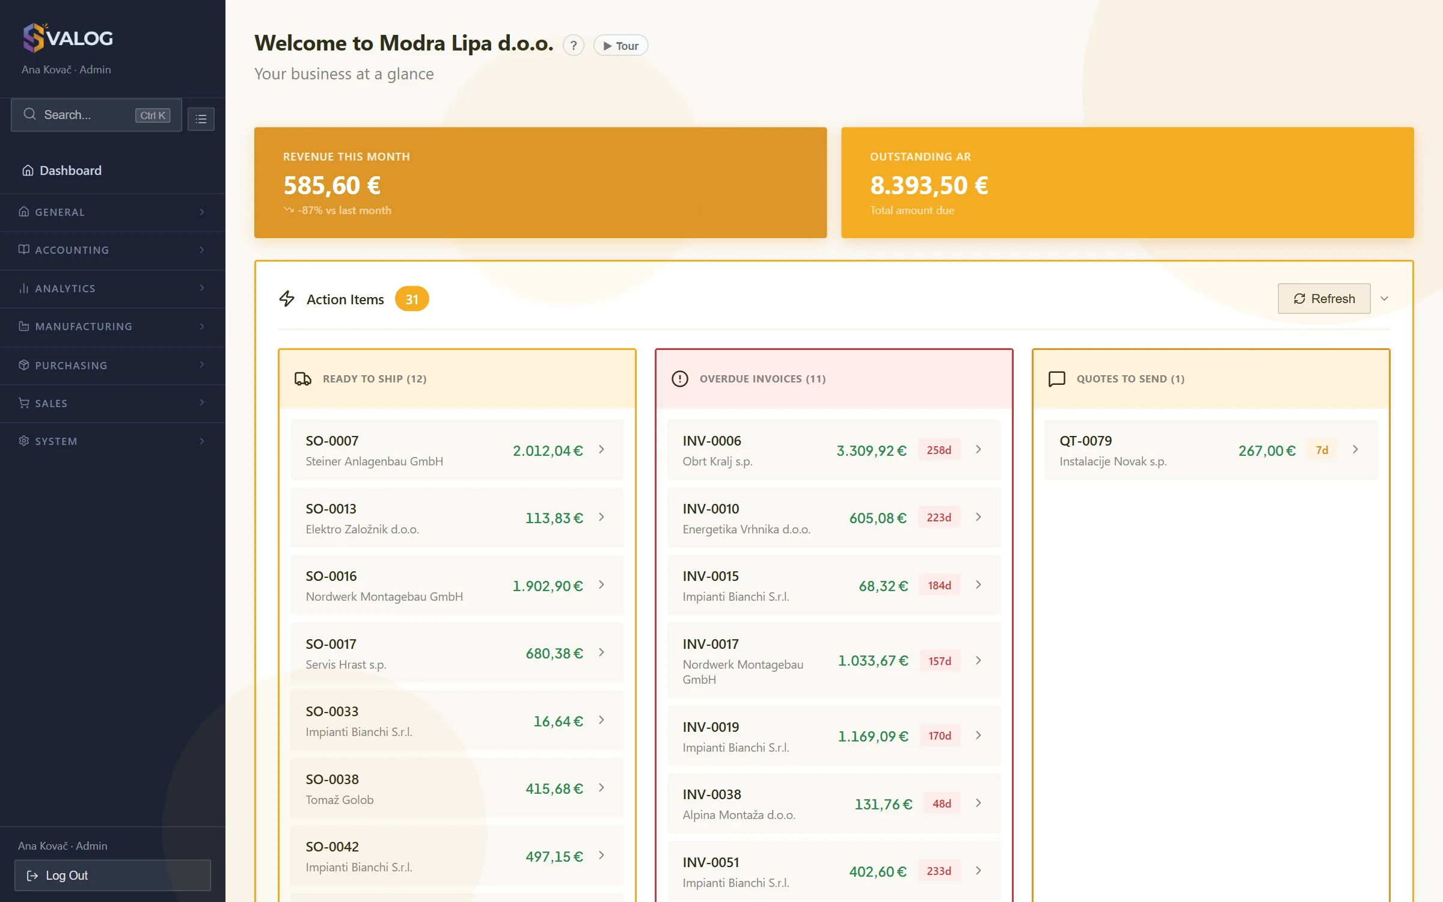Expand the General section
Screen dimensions: 1443x902
click(x=112, y=212)
